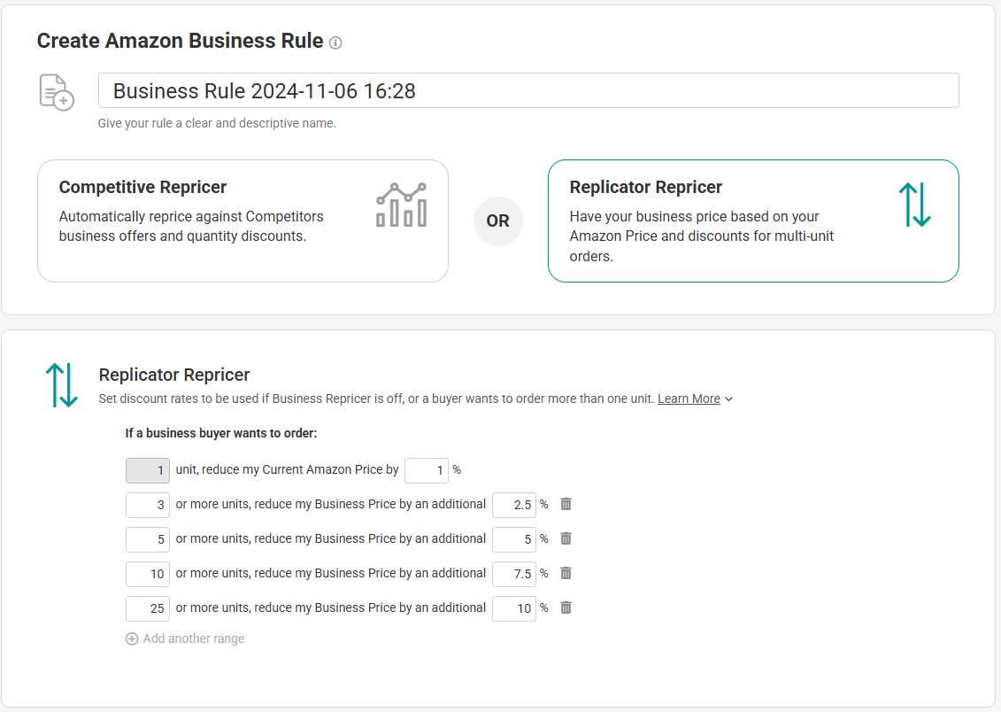Click the chart icon in Competitive Repricer card
The width and height of the screenshot is (1001, 712).
pos(402,205)
